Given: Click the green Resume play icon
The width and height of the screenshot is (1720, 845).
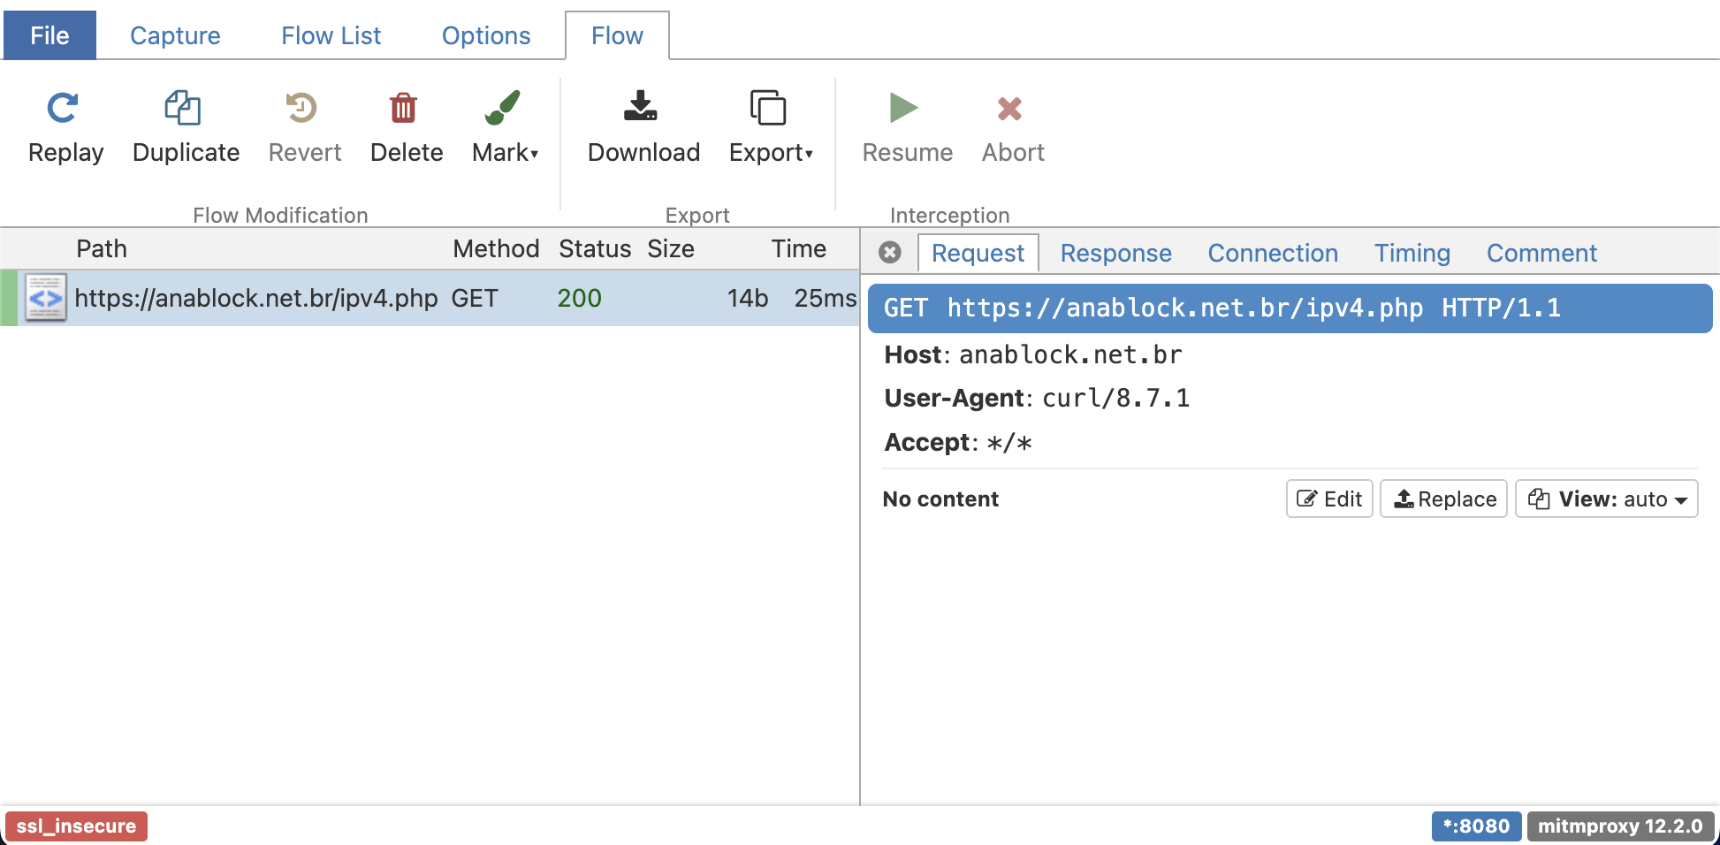Looking at the screenshot, I should 903,109.
